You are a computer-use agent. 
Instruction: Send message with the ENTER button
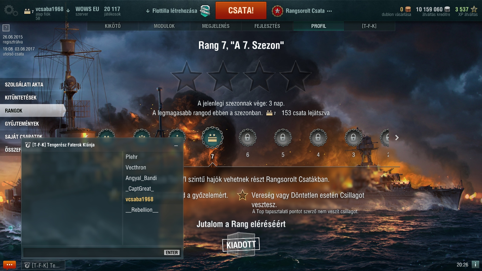(x=172, y=252)
